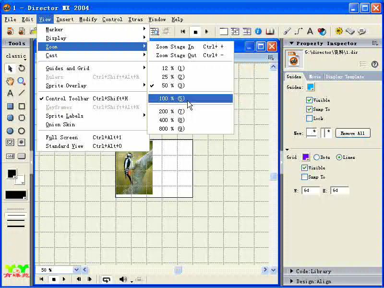Enable Grid Snap To checkbox

pos(304,177)
